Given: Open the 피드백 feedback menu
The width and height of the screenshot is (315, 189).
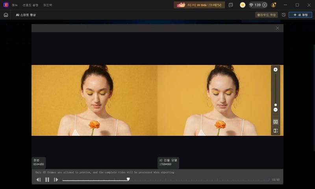Looking at the screenshot, I should 48,5.
